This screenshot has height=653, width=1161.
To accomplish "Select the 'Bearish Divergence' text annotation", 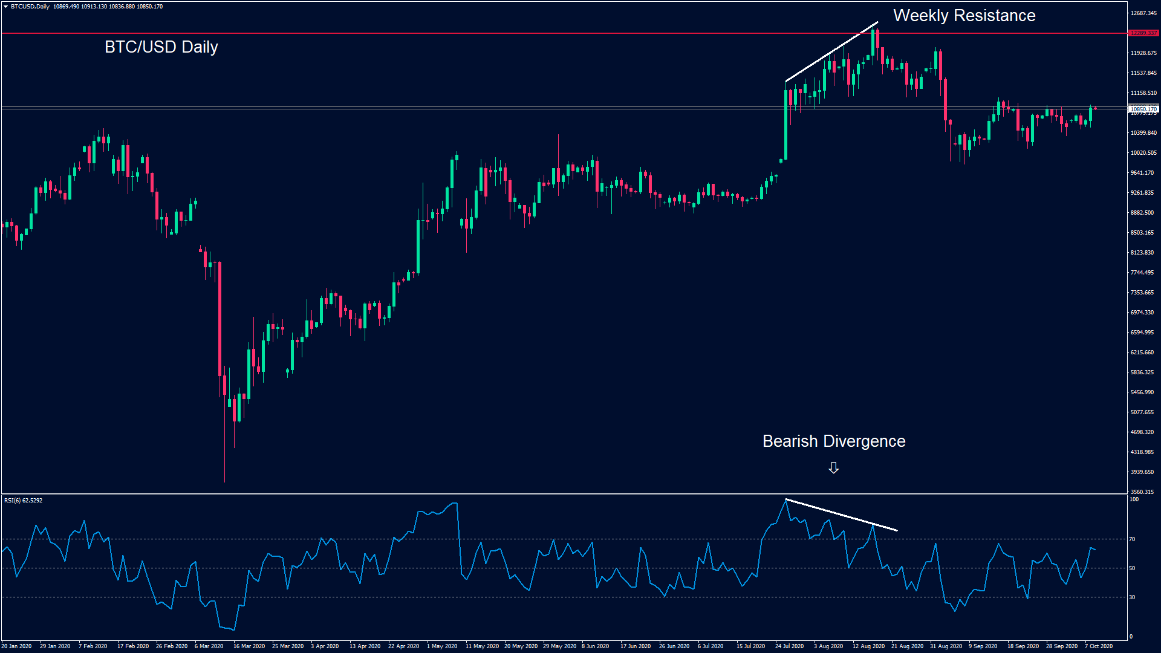I will click(x=833, y=441).
